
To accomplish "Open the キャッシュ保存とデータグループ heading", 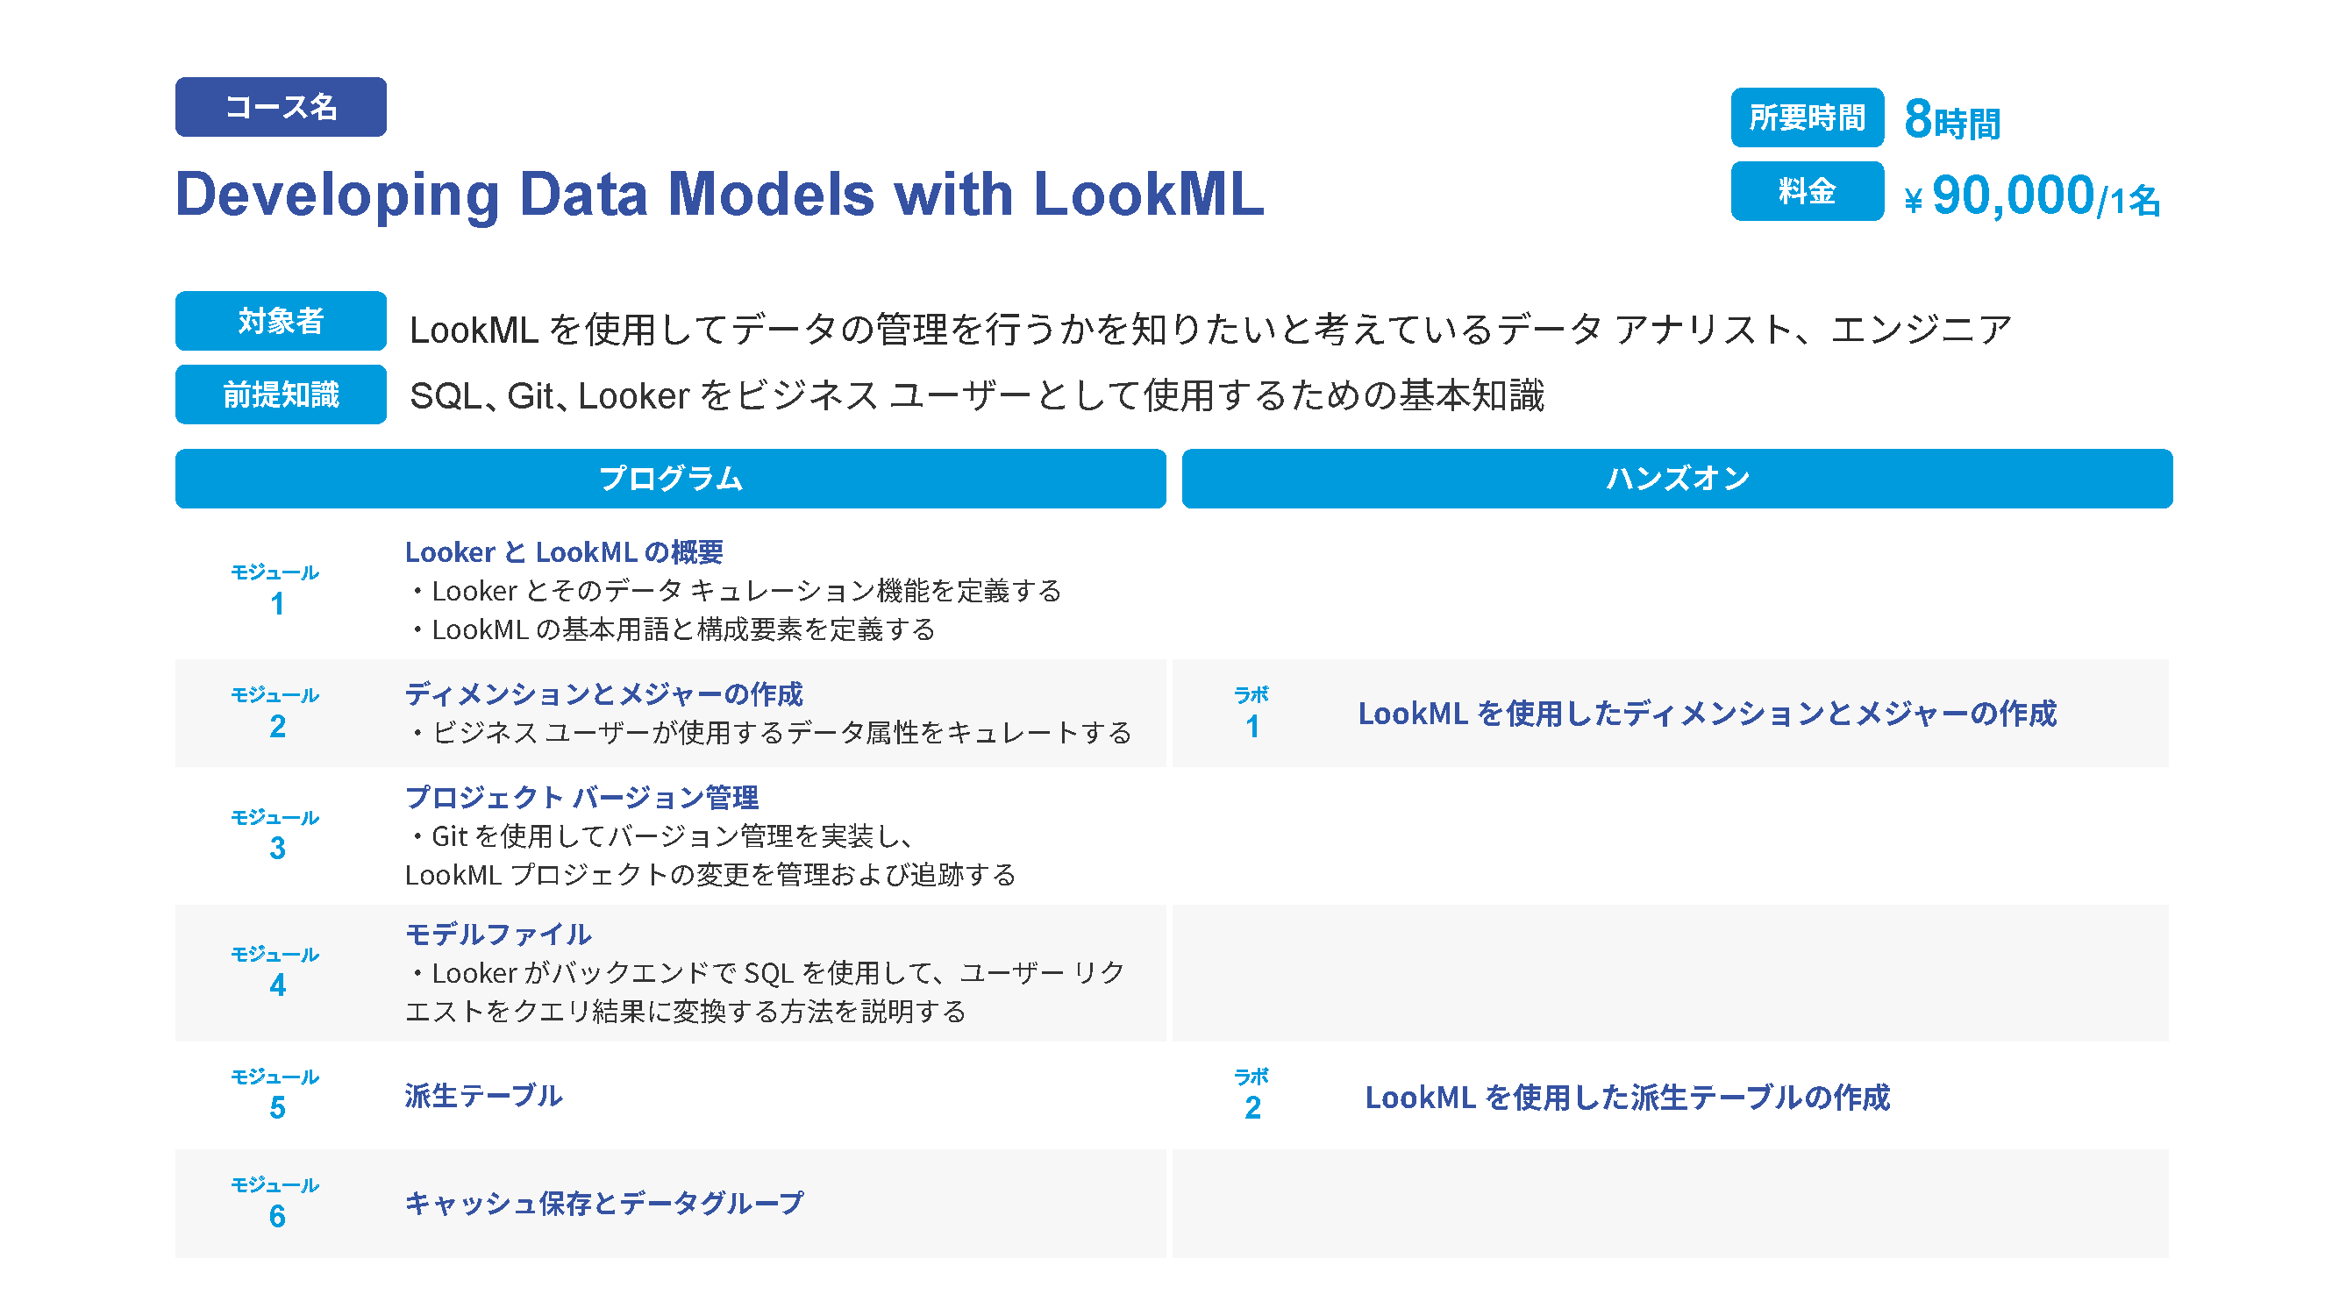I will click(603, 1204).
